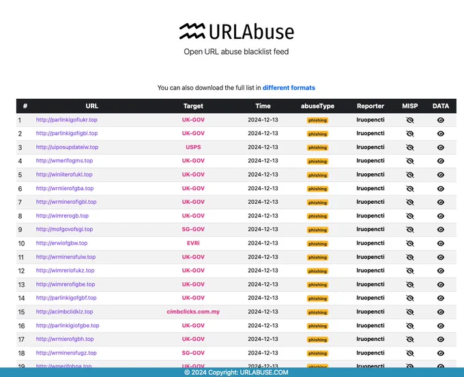The image size is (464, 377).
Task: Click the MISP icon for winiiterofukl.top
Action: [410, 175]
